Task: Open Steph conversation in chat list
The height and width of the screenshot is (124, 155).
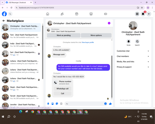Action: click(x=21, y=88)
